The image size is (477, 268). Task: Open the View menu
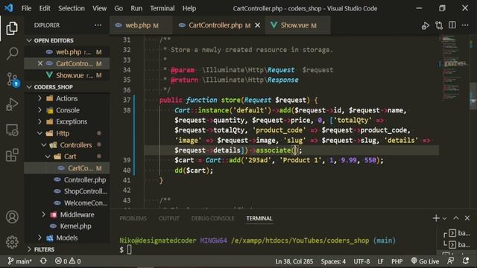[99, 8]
